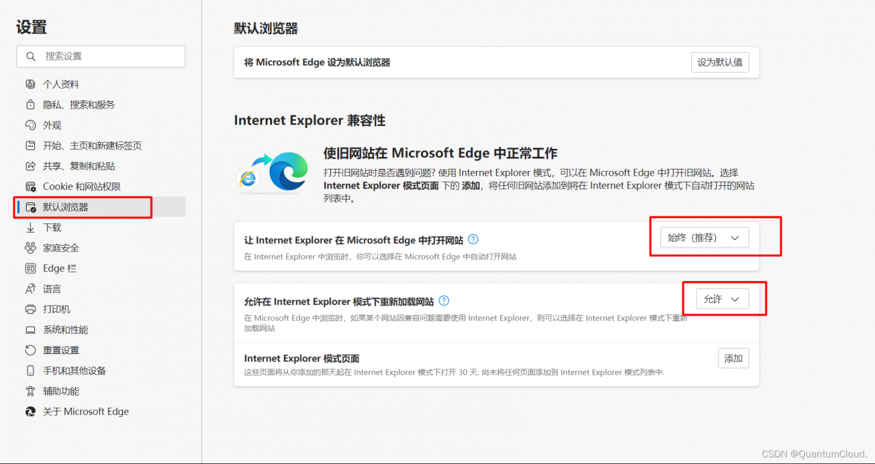Click the laptop icon for 系统和性能
Image resolution: width=875 pixels, height=464 pixels.
tap(30, 330)
